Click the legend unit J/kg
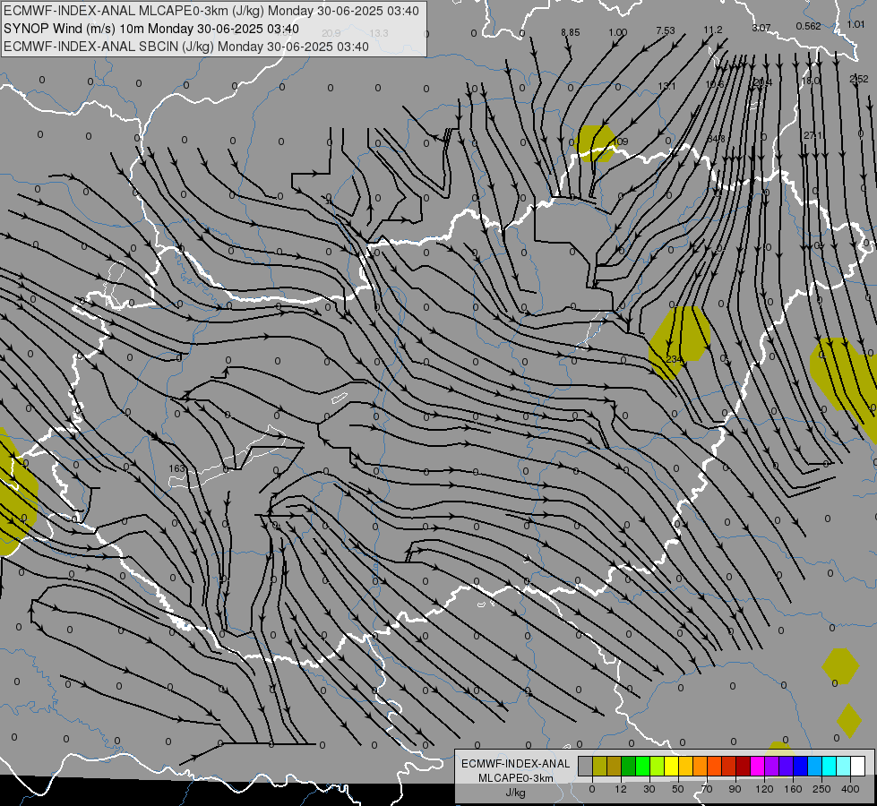This screenshot has width=877, height=806. 516,793
